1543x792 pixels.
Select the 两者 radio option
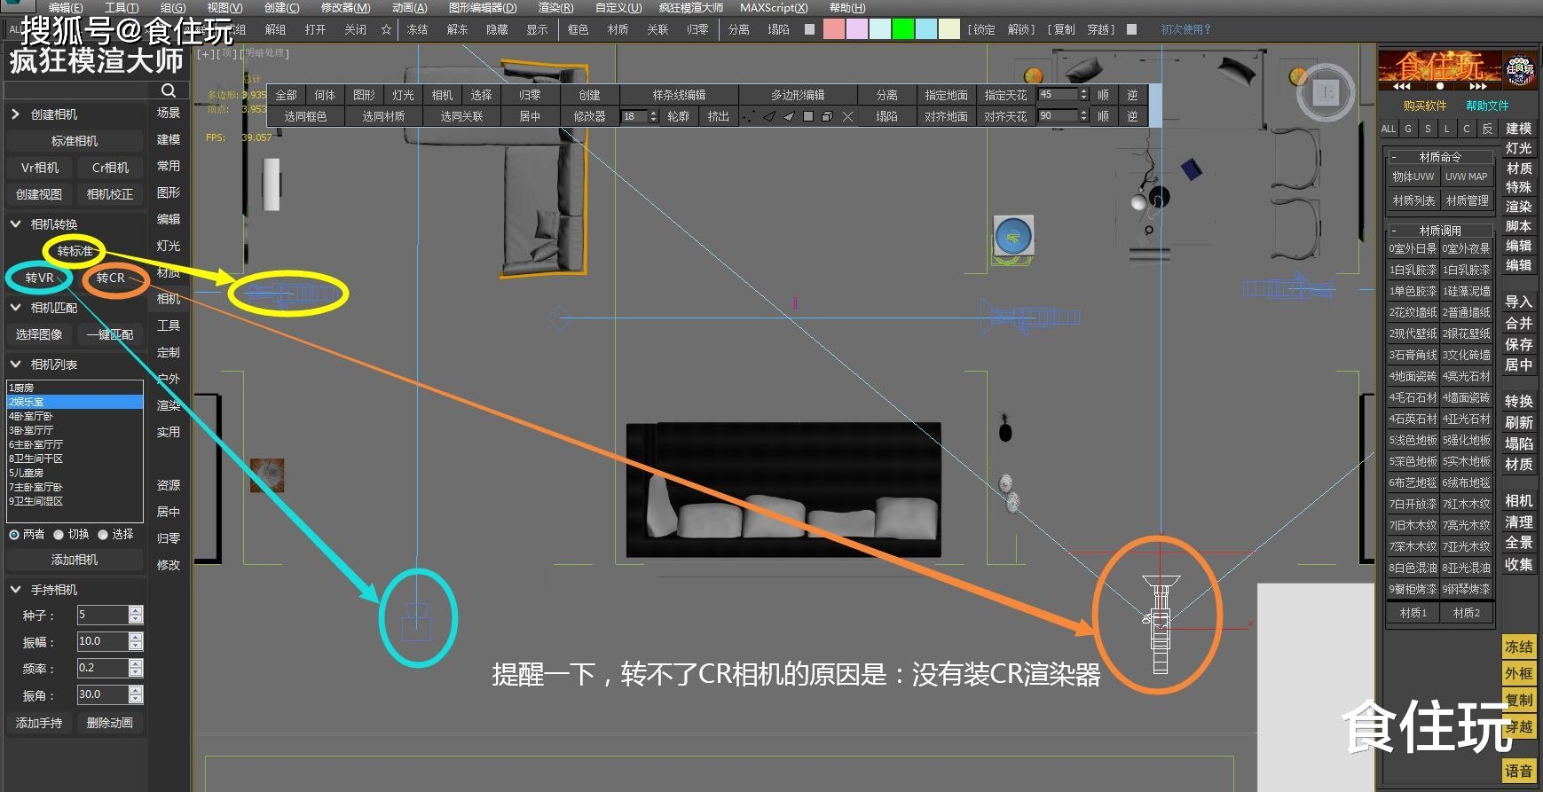point(14,535)
